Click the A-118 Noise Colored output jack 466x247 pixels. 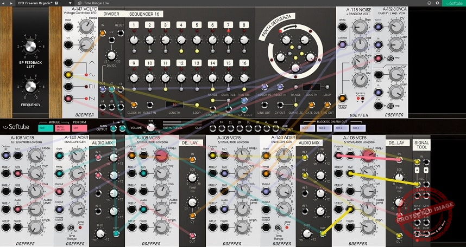[x=342, y=45]
